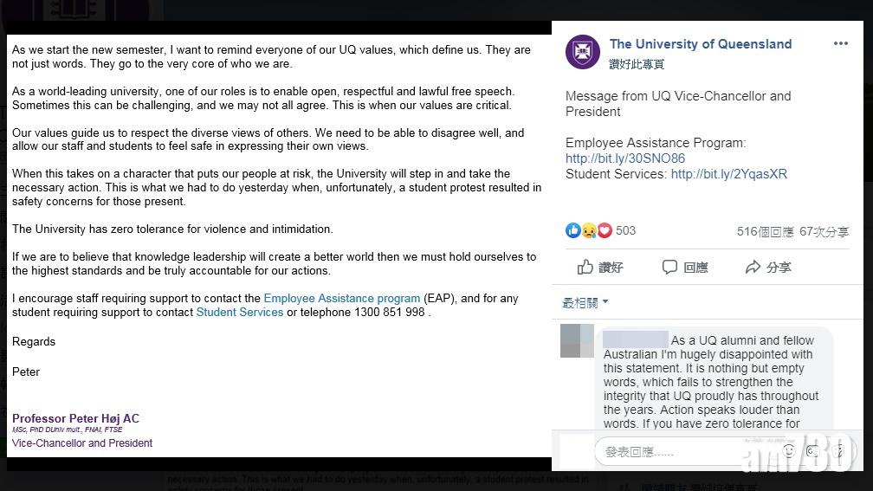Click the thumbs-up Like icon

coord(586,268)
